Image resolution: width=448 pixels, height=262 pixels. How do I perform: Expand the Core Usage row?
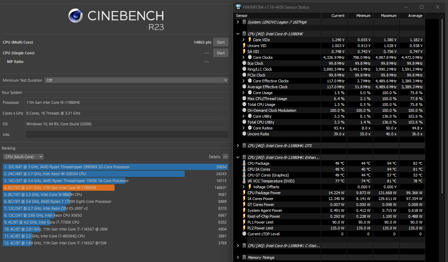[244, 93]
